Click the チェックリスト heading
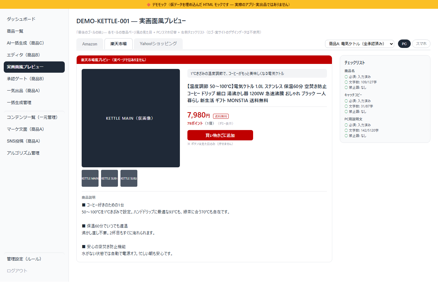The image size is (438, 282). tap(355, 63)
